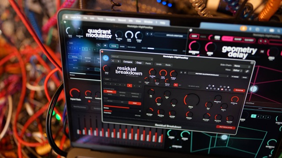Click Quadrant Modulator Input knob
This screenshot has height=158, width=282.
click(70, 31)
